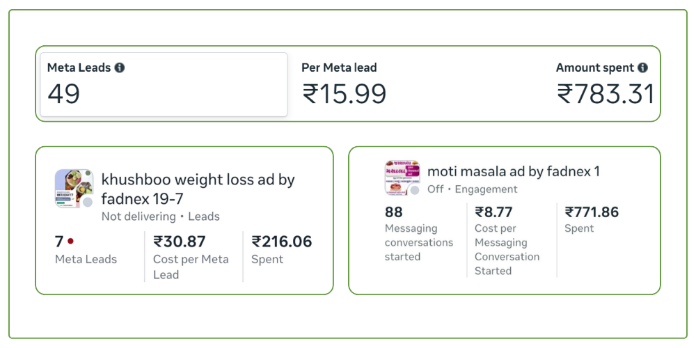The image size is (696, 348).
Task: Click the info icon beside Amount spent
Action: pyautogui.click(x=642, y=68)
